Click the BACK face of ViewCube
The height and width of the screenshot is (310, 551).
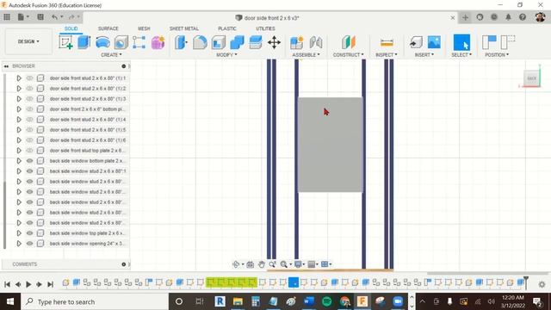click(532, 78)
